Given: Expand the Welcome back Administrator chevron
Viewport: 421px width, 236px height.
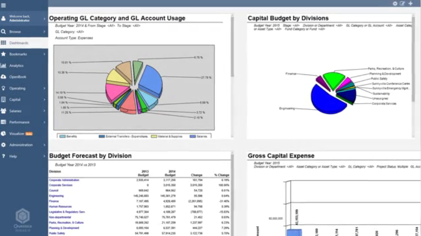Looking at the screenshot, I should pyautogui.click(x=44, y=19).
